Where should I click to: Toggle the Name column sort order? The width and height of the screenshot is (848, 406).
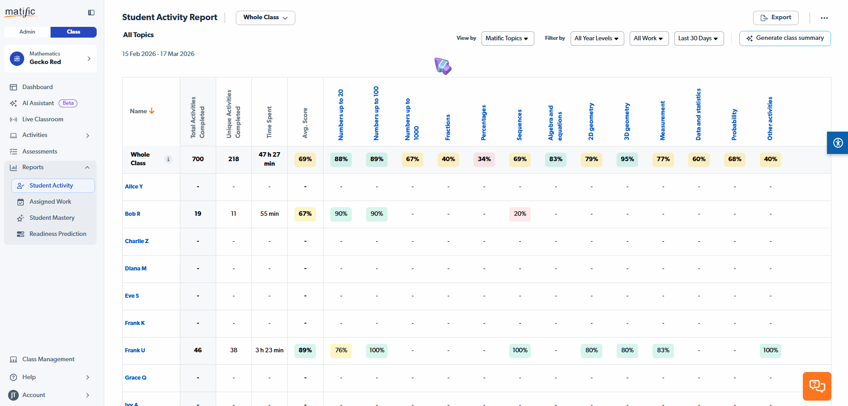(x=152, y=111)
